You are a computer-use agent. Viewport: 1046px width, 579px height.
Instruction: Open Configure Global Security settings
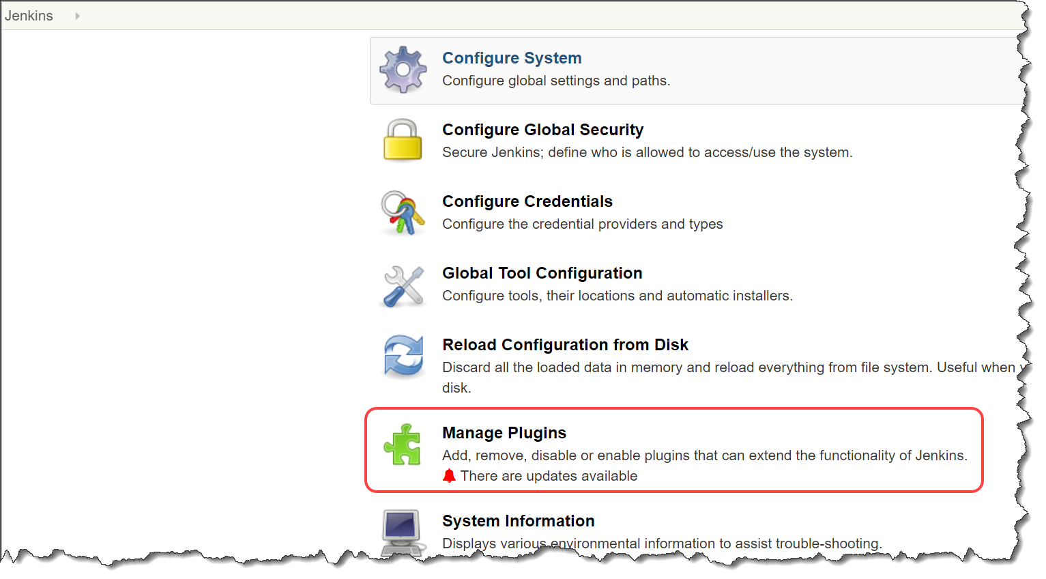point(542,129)
